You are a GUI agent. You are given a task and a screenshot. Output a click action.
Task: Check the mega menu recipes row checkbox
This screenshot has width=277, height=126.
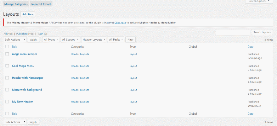(x=7, y=54)
